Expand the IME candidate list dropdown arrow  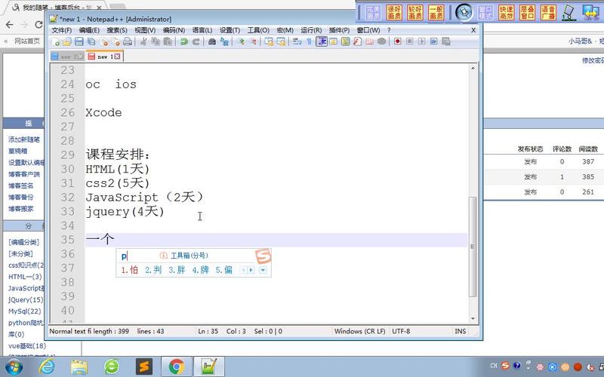click(263, 270)
